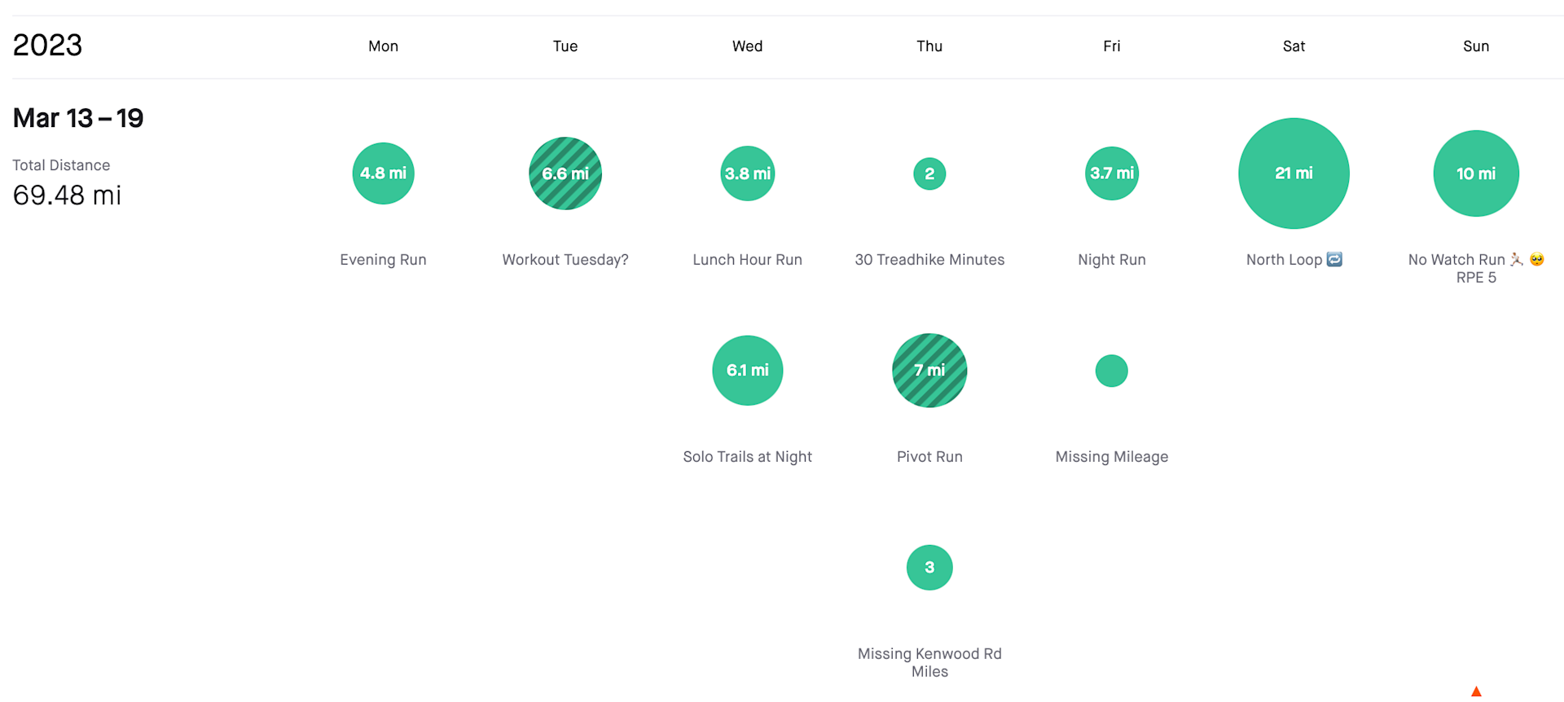Click the striped 7 mi Thursday bubble
The height and width of the screenshot is (702, 1564).
tap(929, 371)
